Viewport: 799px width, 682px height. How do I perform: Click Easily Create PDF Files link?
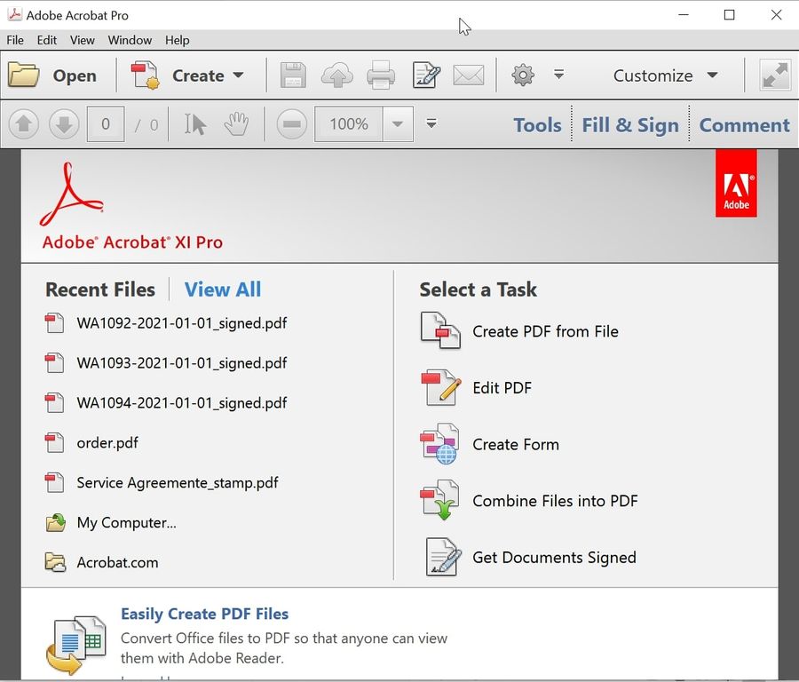204,614
